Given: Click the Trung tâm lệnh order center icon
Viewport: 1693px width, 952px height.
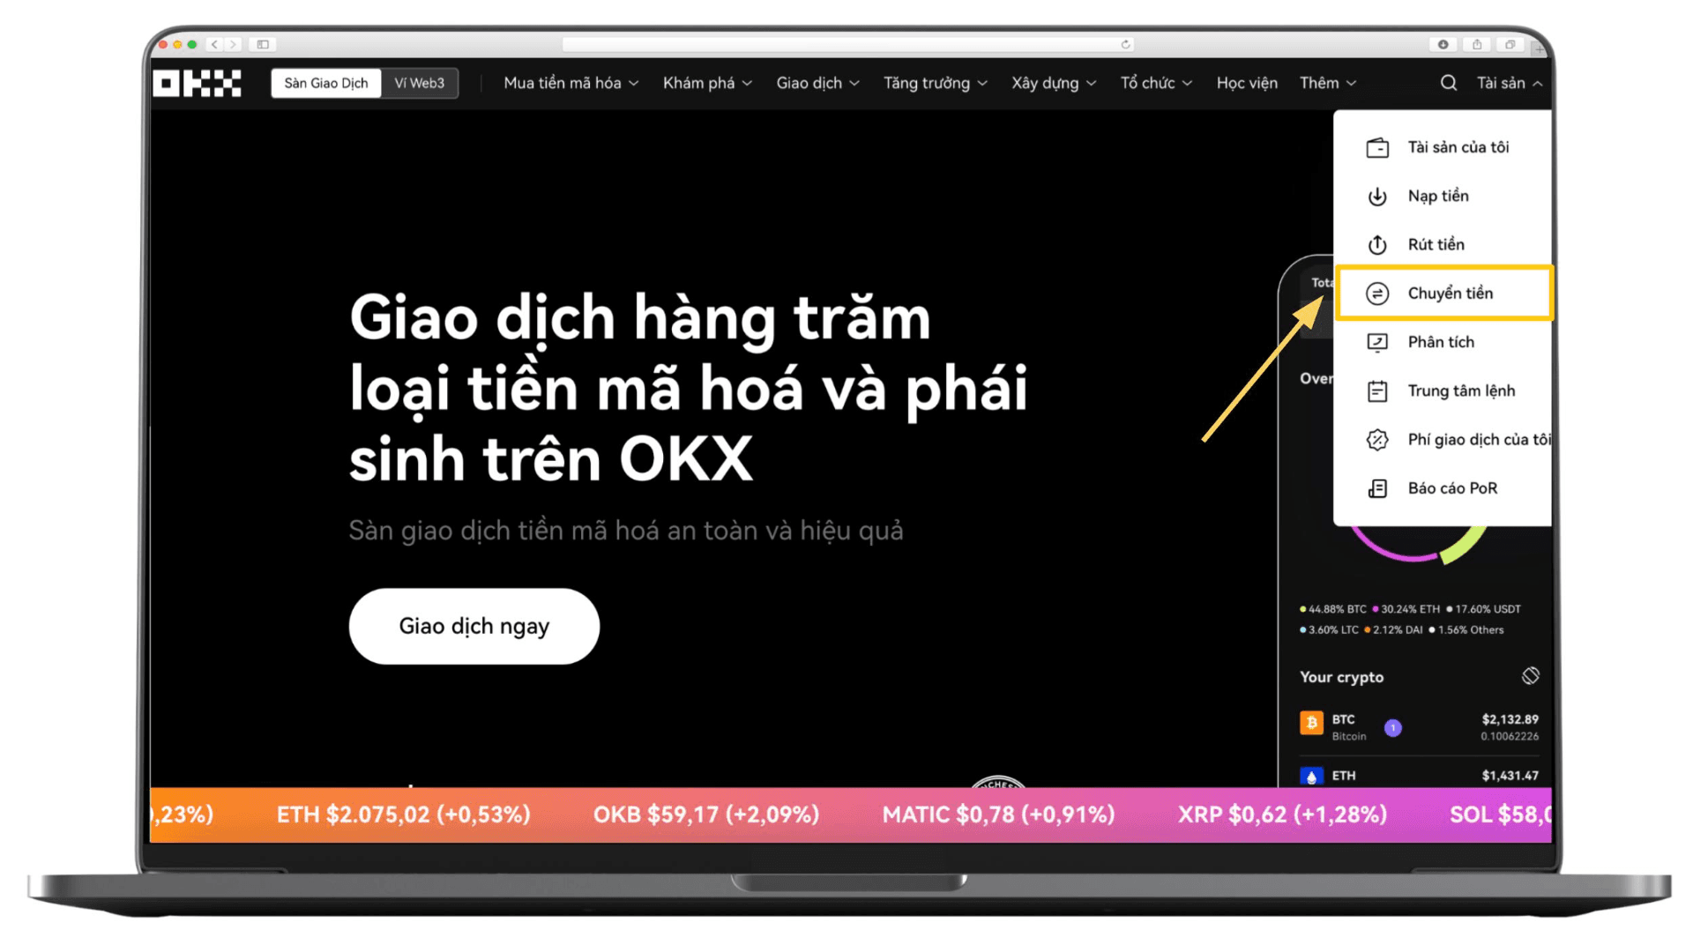Looking at the screenshot, I should pyautogui.click(x=1376, y=390).
